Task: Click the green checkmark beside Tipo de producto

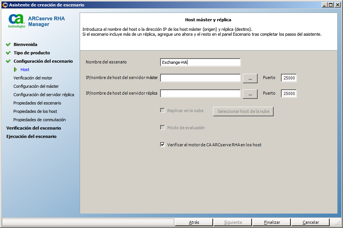Action: [8, 53]
